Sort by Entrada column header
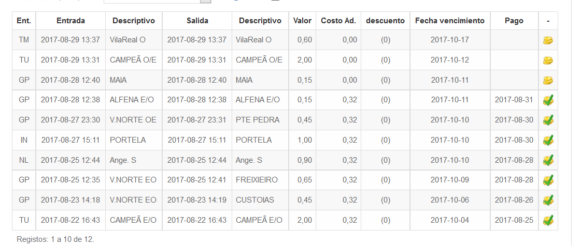The height and width of the screenshot is (246, 581). 70,21
